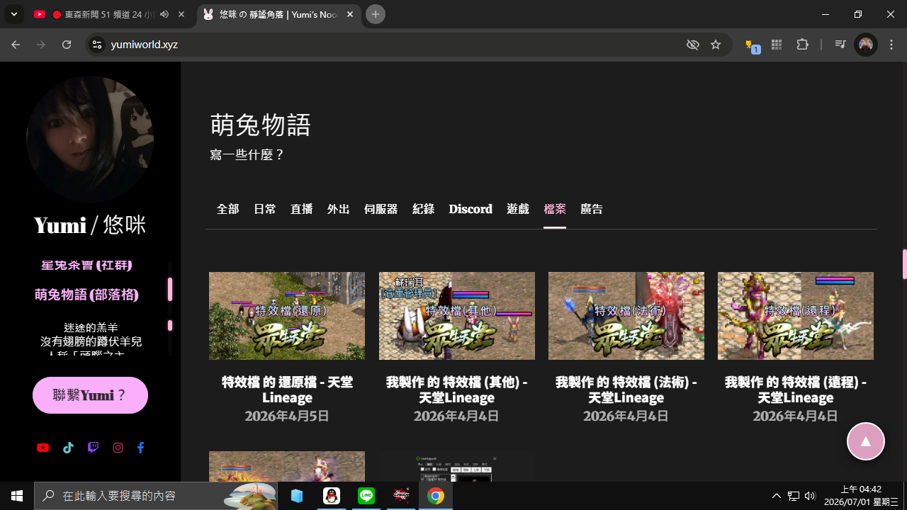Click the Yumi / 悠咪 name heading

pyautogui.click(x=90, y=225)
